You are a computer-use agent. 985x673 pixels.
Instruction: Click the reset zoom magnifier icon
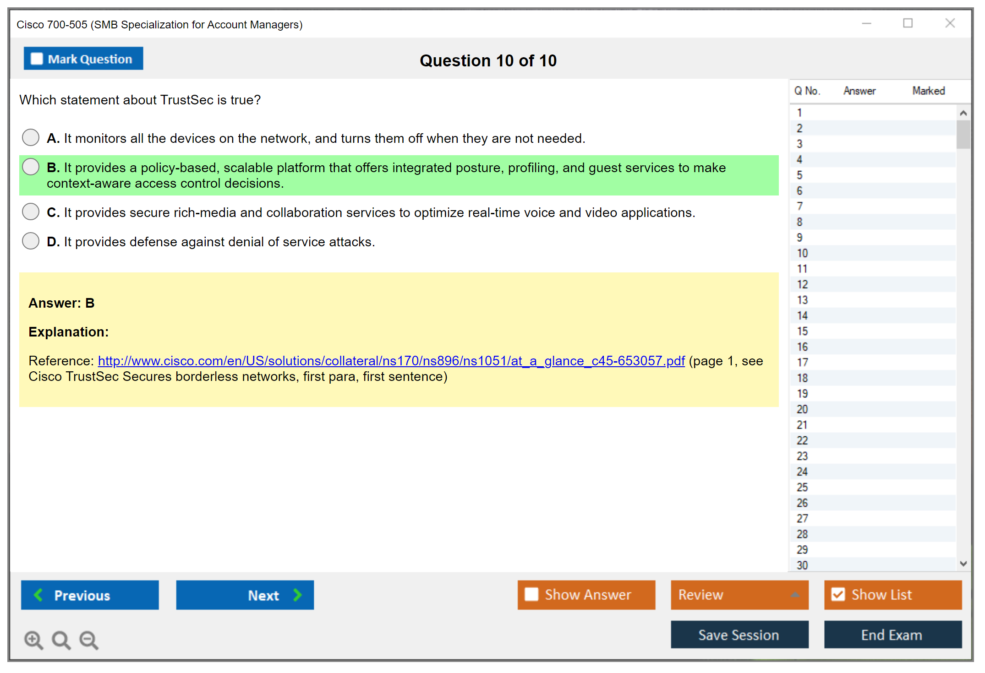coord(61,640)
